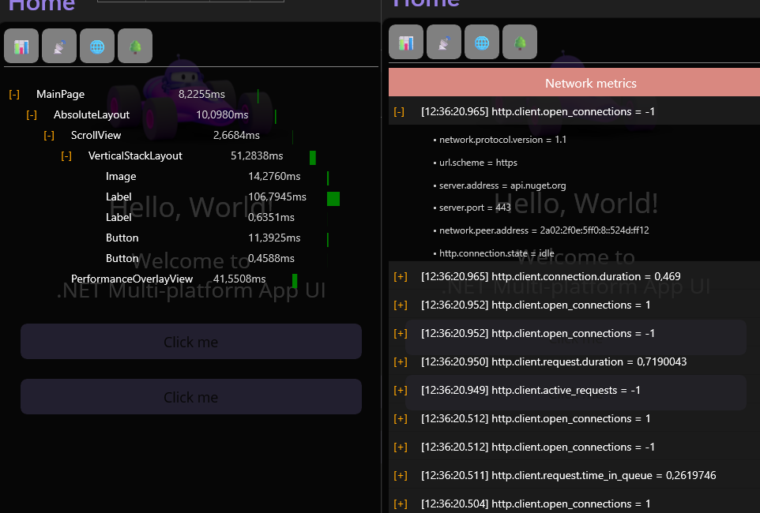The height and width of the screenshot is (513, 760).
Task: Expand the 12:36:20.512 open_connections = 1 entry
Action: tap(401, 418)
